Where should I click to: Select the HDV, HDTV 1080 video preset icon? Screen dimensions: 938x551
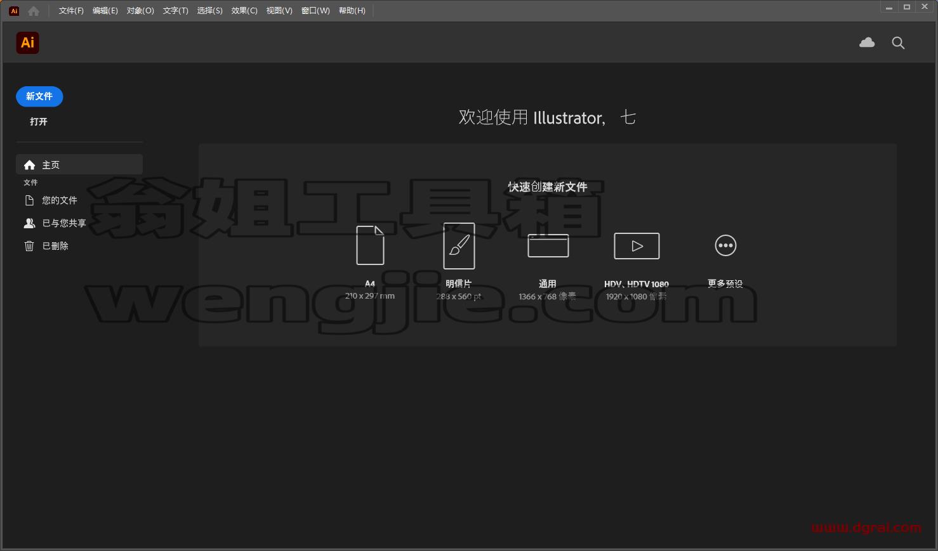pyautogui.click(x=637, y=245)
